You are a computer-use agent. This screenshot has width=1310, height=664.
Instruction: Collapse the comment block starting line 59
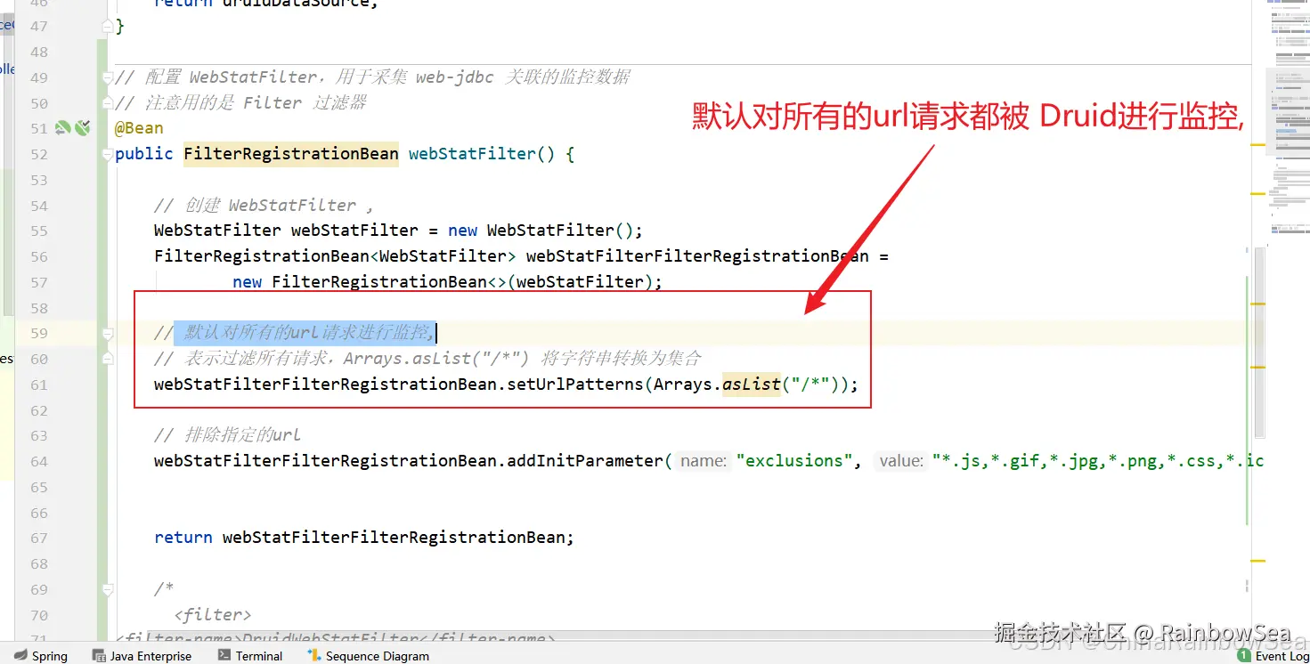pyautogui.click(x=108, y=334)
